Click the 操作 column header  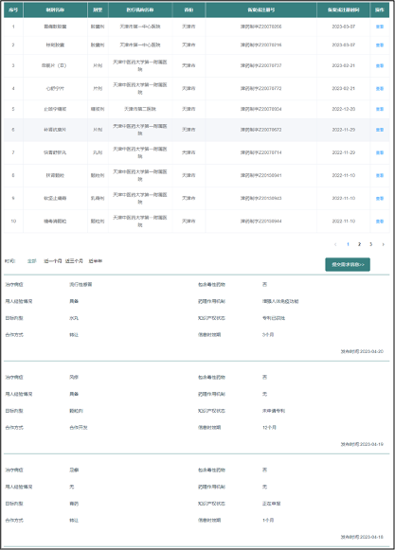pyautogui.click(x=380, y=9)
